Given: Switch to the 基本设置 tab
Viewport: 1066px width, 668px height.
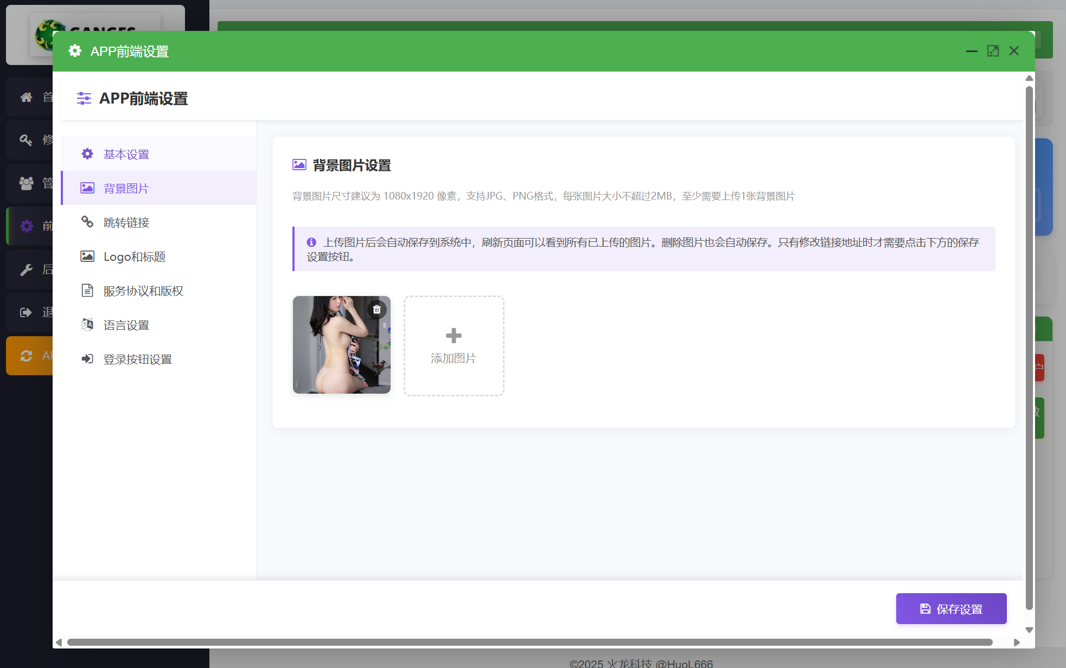Looking at the screenshot, I should point(126,155).
